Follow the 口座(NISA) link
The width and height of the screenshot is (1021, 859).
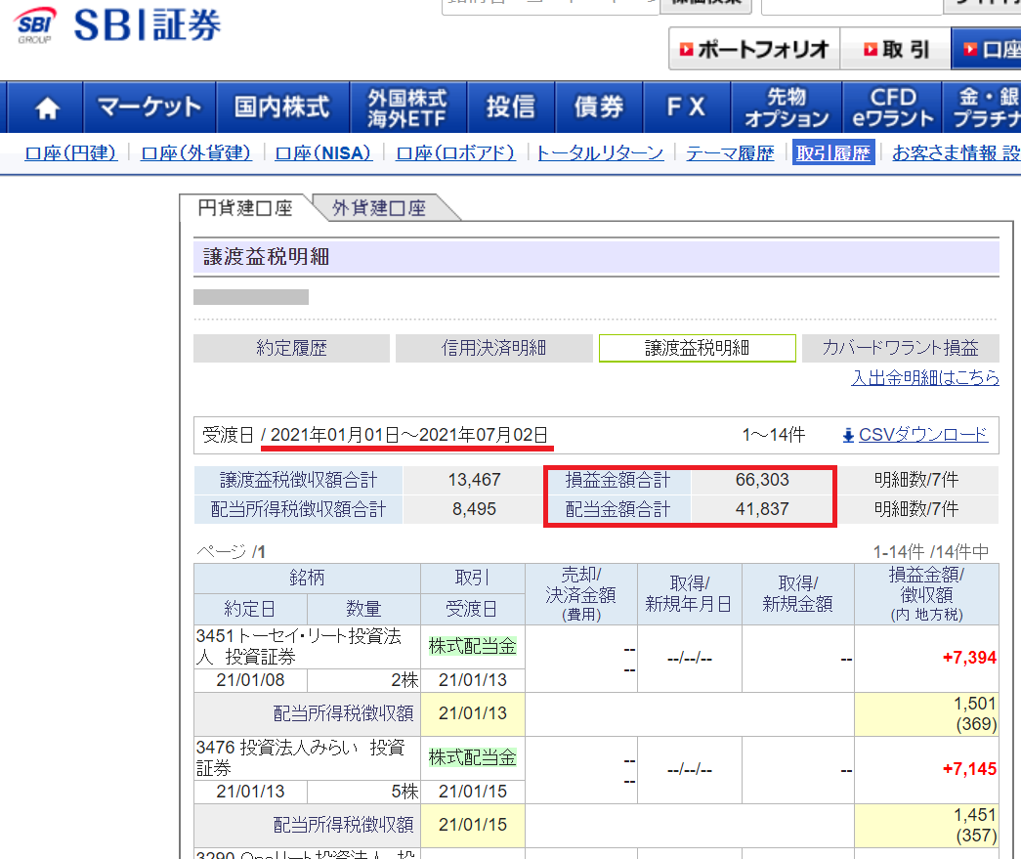(x=323, y=153)
